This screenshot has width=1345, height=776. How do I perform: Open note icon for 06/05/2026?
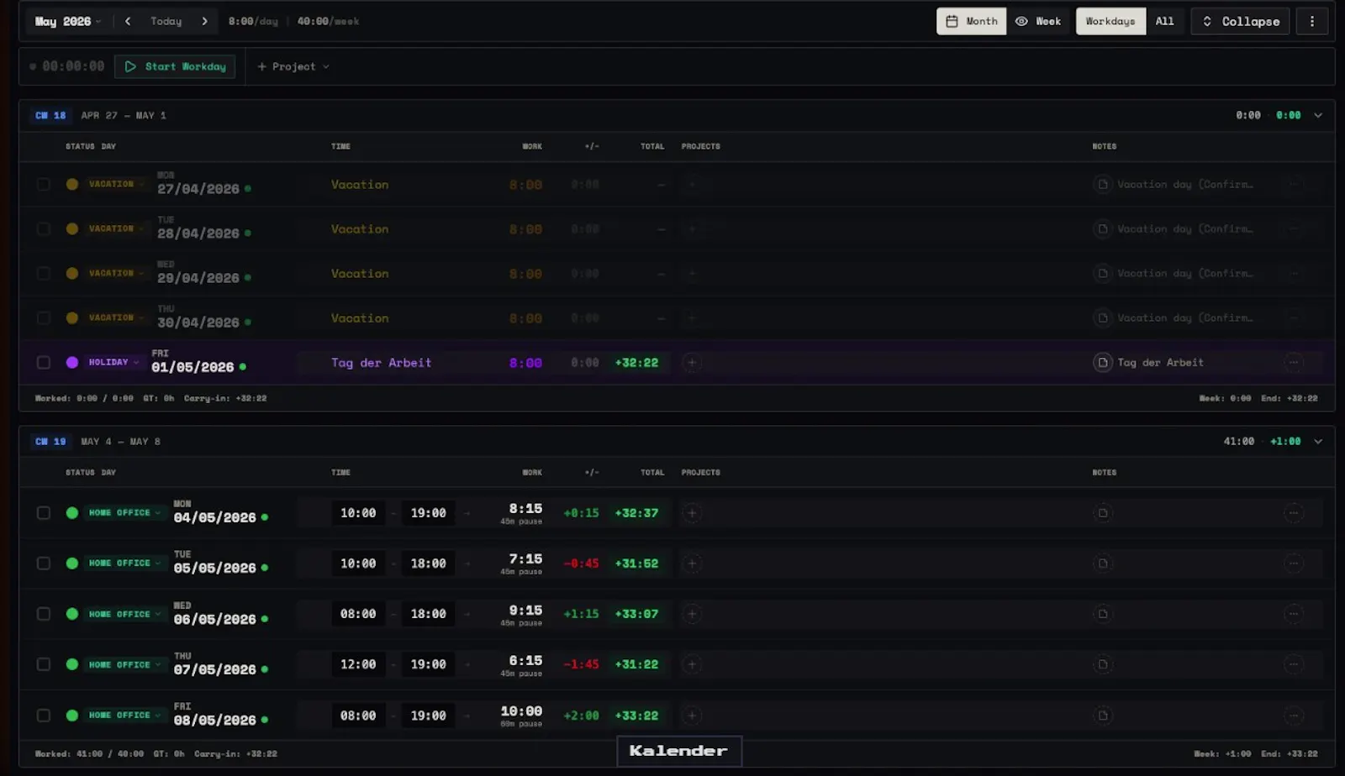1102,614
